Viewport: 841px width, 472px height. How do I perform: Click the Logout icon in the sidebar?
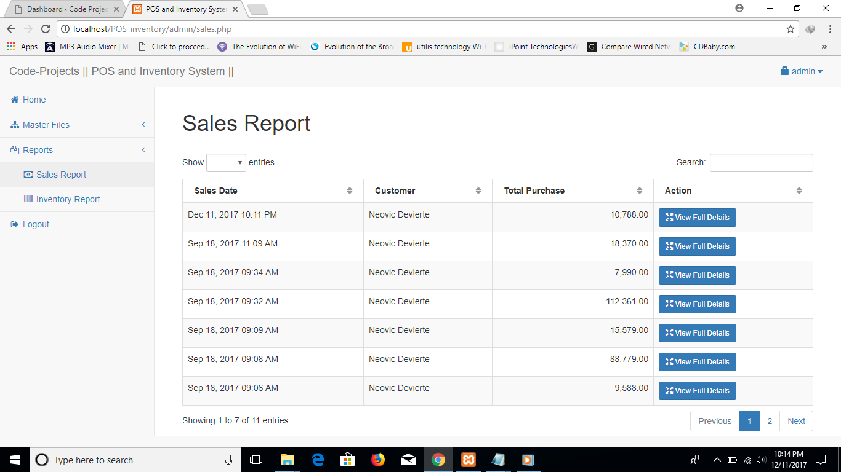[14, 224]
